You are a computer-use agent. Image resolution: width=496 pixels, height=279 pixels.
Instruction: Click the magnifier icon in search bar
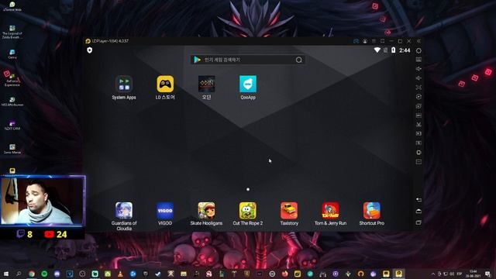tap(299, 60)
